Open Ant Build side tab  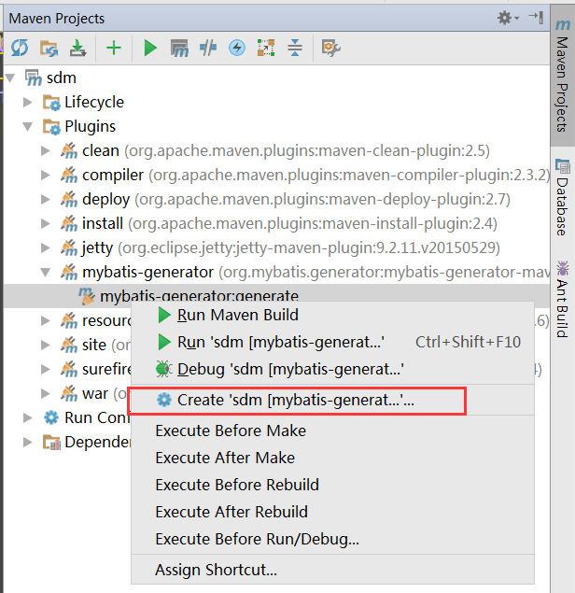pyautogui.click(x=563, y=300)
